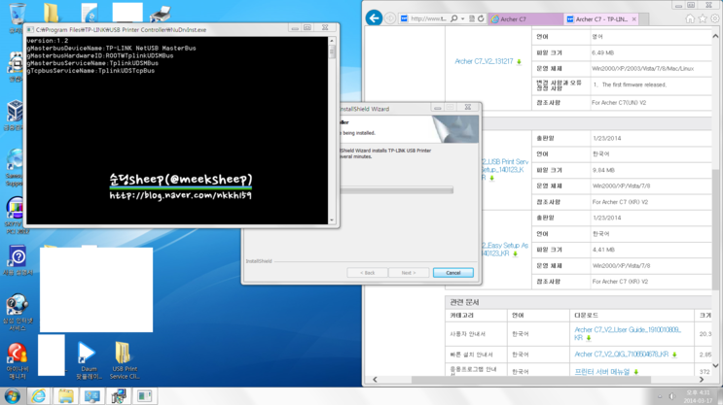Open the Daum 팟플레이어 desktop shortcut
The image size is (723, 405).
(x=88, y=360)
